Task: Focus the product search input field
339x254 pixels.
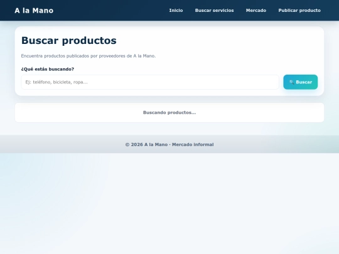Action: (x=150, y=82)
